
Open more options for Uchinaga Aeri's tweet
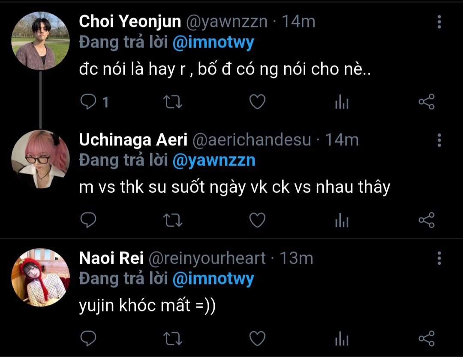pyautogui.click(x=439, y=140)
